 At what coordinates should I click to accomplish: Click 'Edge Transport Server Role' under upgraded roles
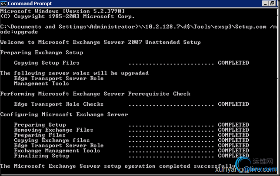[59, 78]
